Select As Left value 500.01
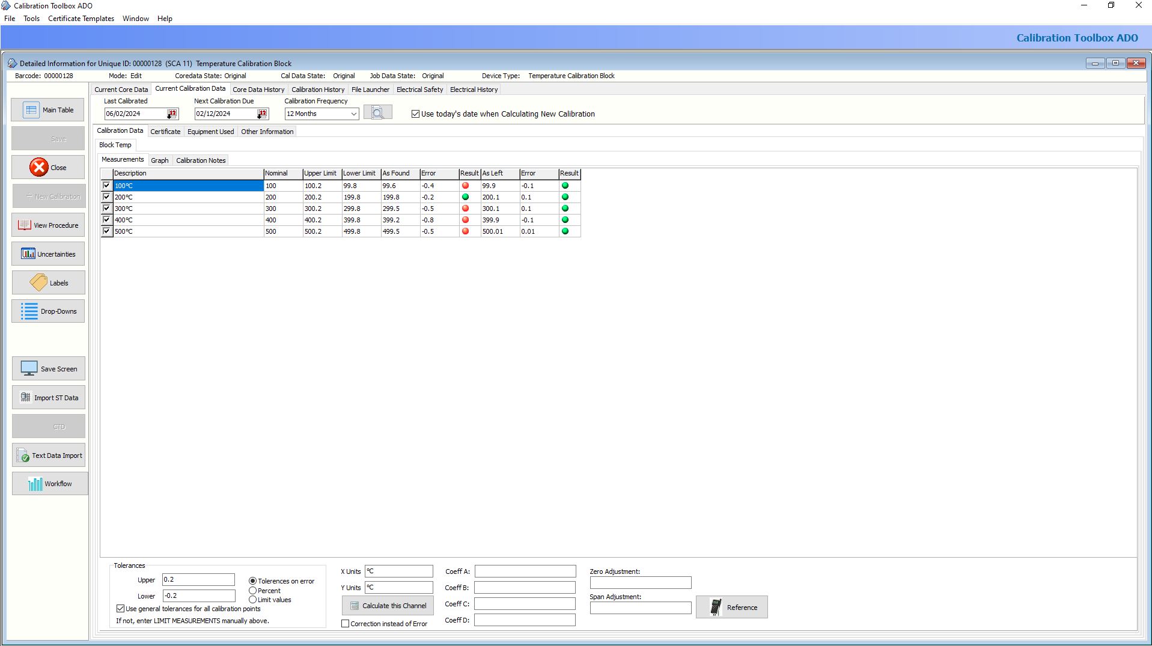The height and width of the screenshot is (646, 1152). (500, 231)
